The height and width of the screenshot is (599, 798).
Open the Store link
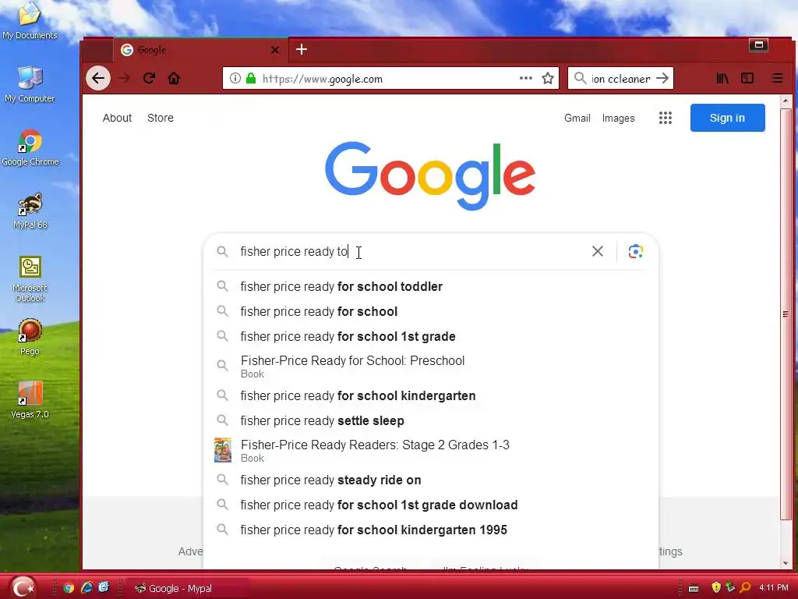pos(161,118)
